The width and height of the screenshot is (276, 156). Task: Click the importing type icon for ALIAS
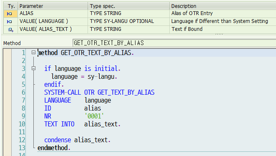click(x=10, y=14)
